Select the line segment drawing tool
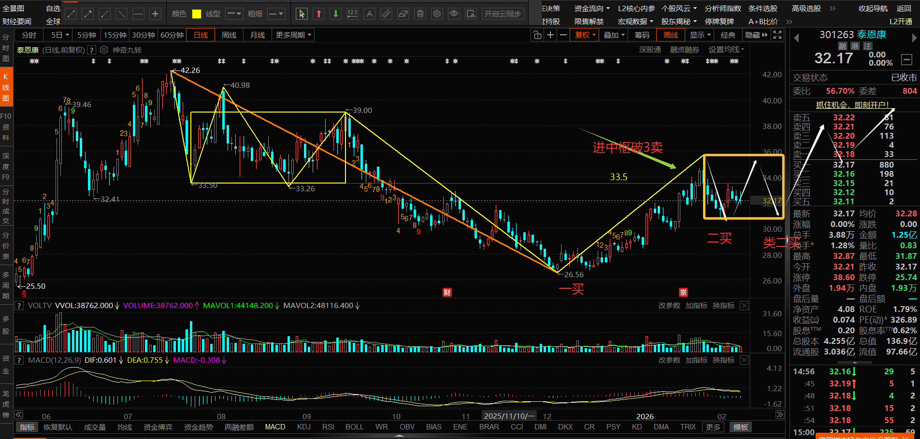The width and height of the screenshot is (920, 439). pos(71,14)
